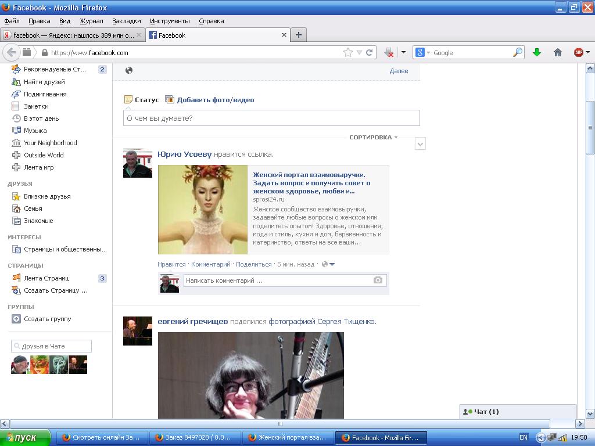Click Нравится under the shared link
This screenshot has width=595, height=446.
pos(171,264)
